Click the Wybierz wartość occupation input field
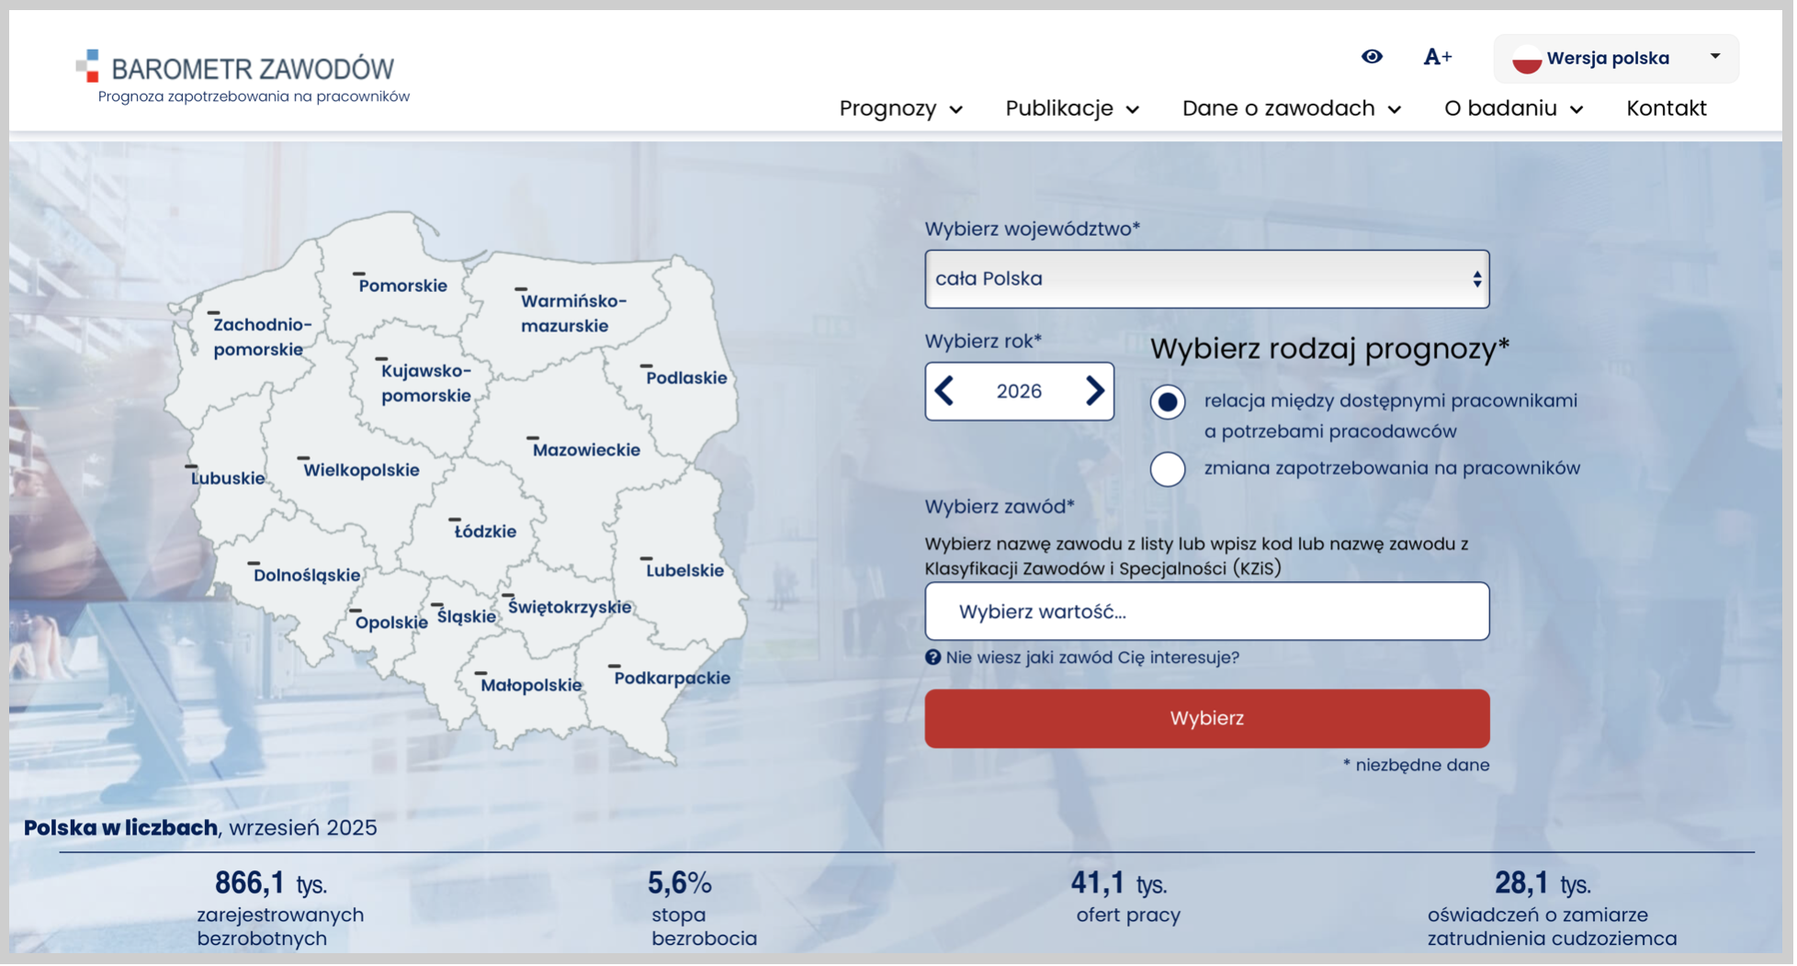The width and height of the screenshot is (1797, 966). (x=1206, y=611)
